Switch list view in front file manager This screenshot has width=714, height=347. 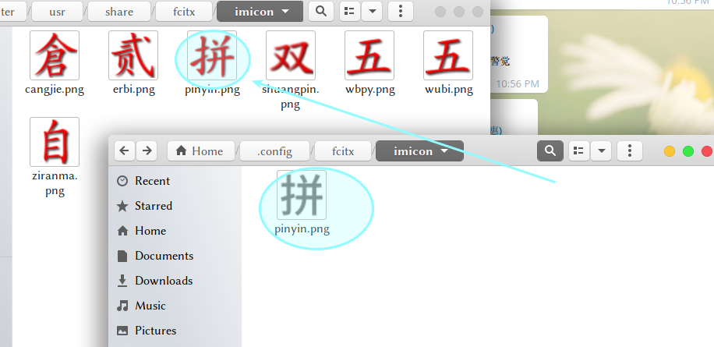click(578, 150)
